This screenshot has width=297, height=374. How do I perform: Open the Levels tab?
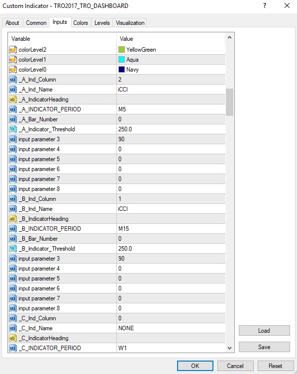click(102, 23)
